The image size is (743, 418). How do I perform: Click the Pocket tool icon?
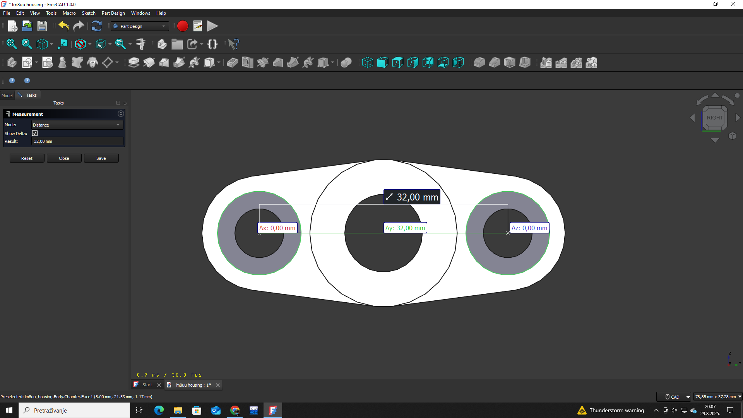tap(232, 62)
